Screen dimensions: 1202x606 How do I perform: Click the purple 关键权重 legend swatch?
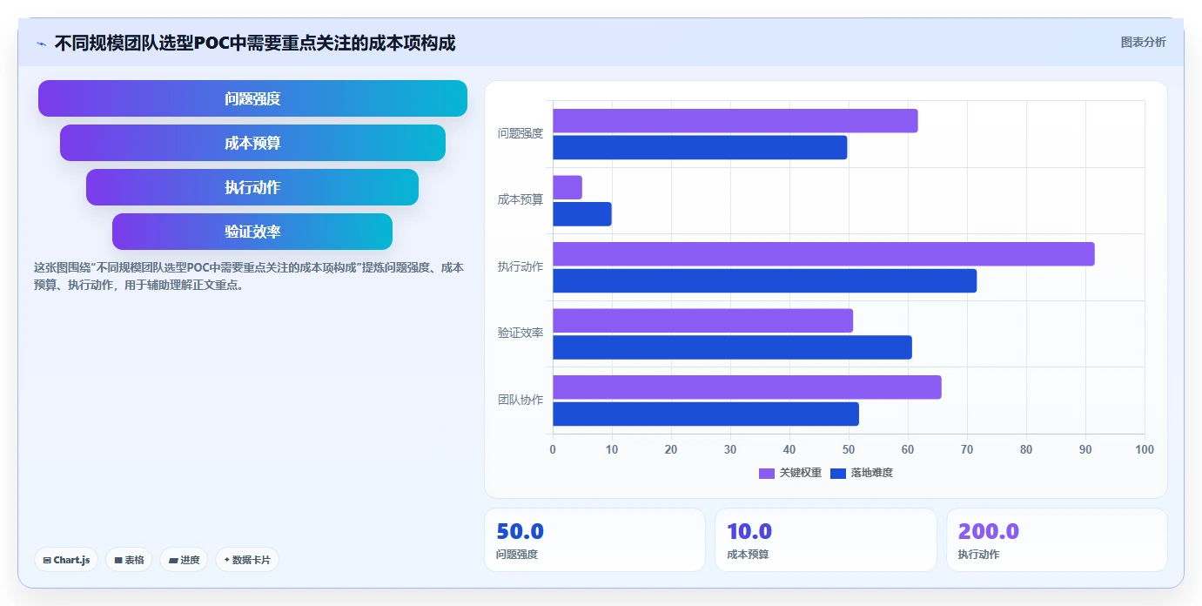pyautogui.click(x=767, y=473)
